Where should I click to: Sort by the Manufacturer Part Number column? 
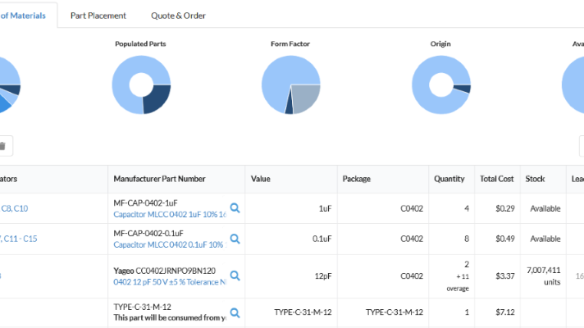[159, 179]
